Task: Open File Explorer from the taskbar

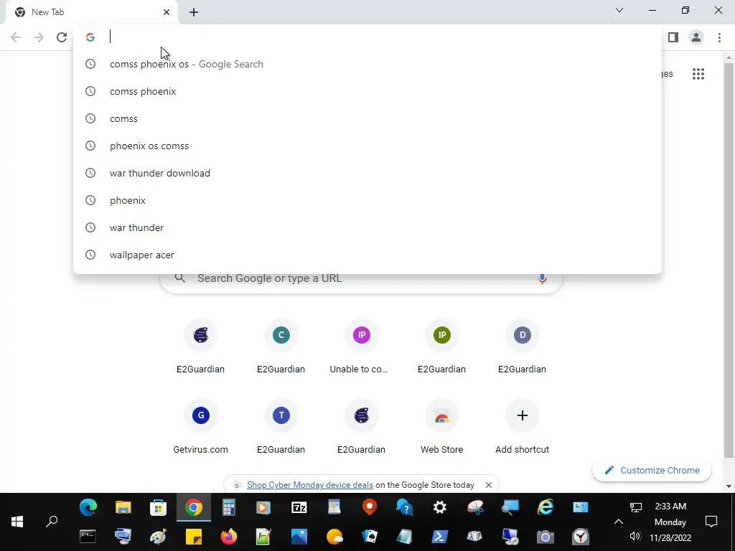Action: [x=123, y=507]
